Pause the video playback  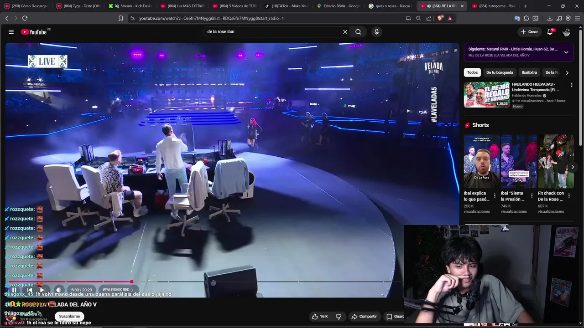(14, 290)
